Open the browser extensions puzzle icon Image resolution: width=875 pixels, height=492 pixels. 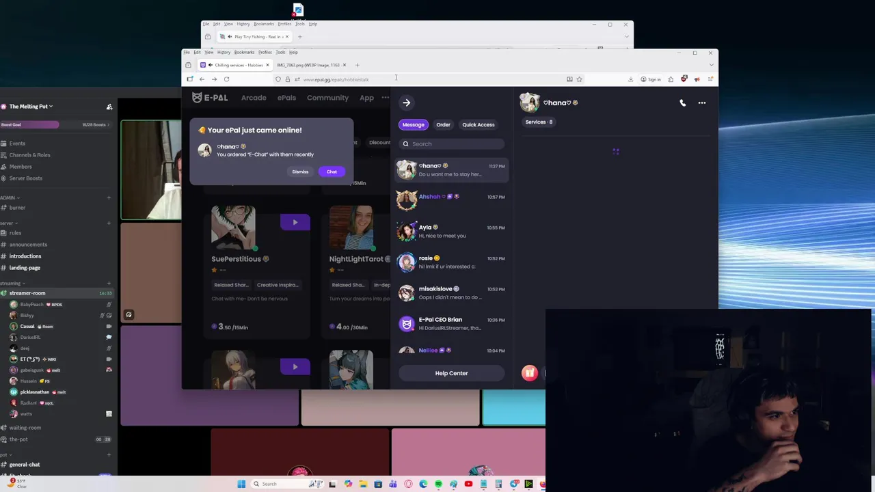click(671, 79)
